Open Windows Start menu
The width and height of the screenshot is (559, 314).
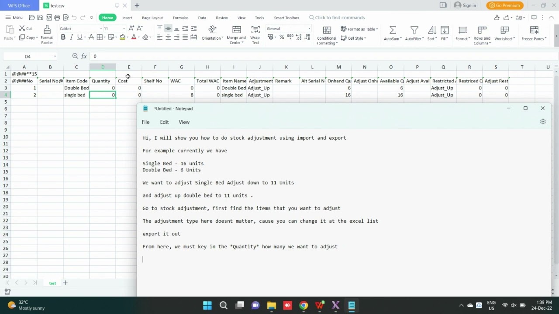207,305
